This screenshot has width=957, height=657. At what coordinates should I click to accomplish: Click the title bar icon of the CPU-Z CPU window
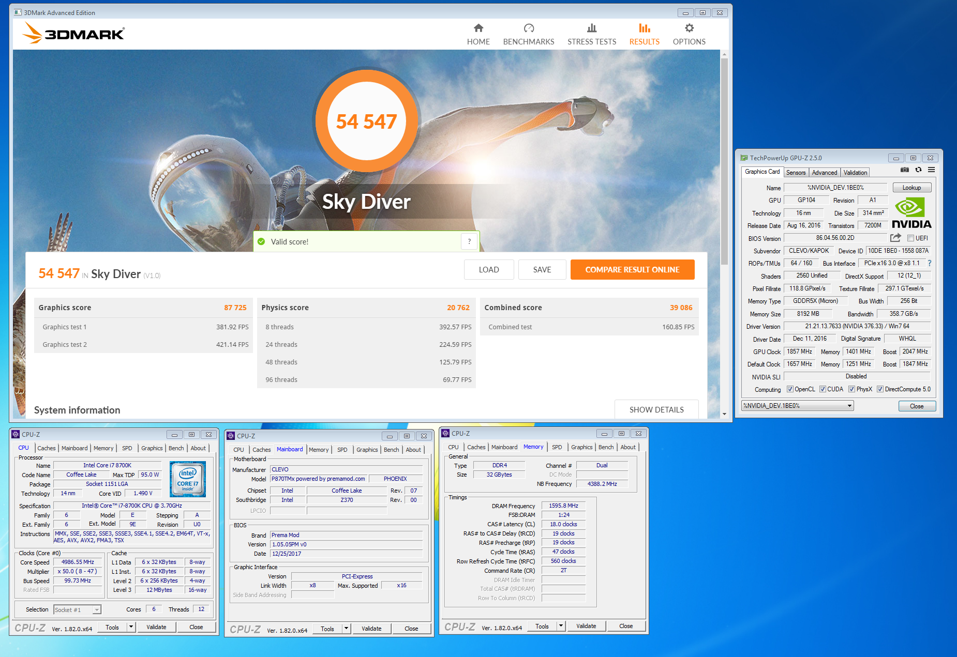[x=16, y=434]
